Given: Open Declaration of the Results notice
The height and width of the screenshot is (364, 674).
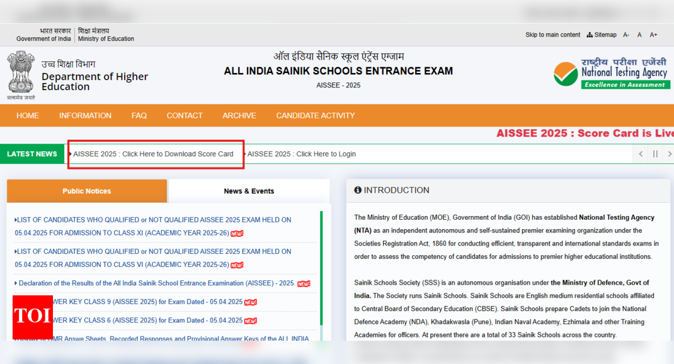Looking at the screenshot, I should (x=156, y=283).
